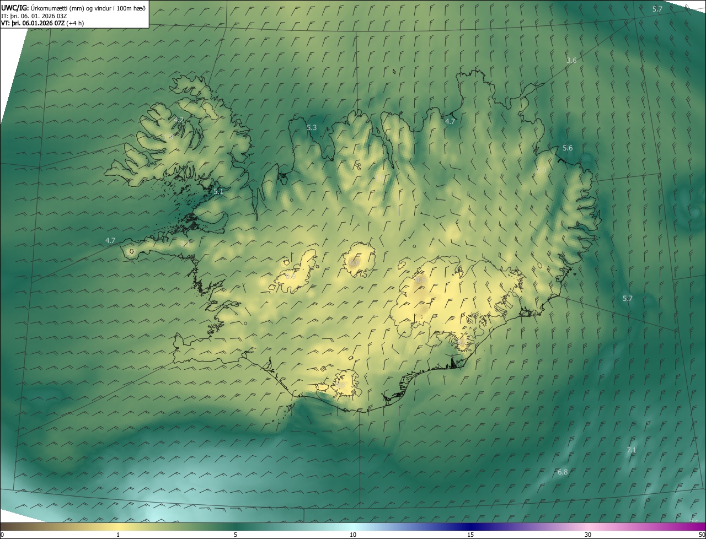Click the 10 mm tick on the colorbar
This screenshot has width=706, height=539.
pos(353,535)
